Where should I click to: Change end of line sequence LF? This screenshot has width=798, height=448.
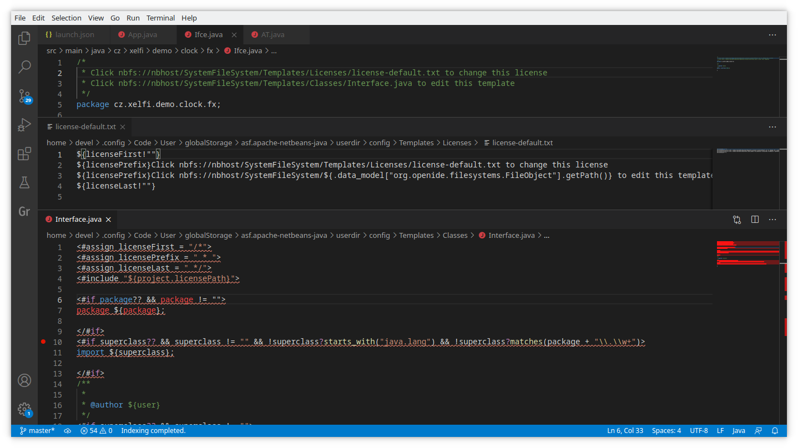click(720, 431)
